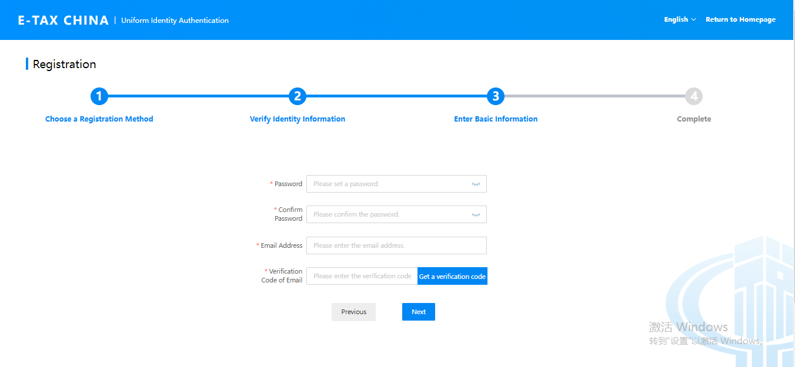This screenshot has height=367, width=795.
Task: Focus the Confirm Password input field
Action: (388, 214)
